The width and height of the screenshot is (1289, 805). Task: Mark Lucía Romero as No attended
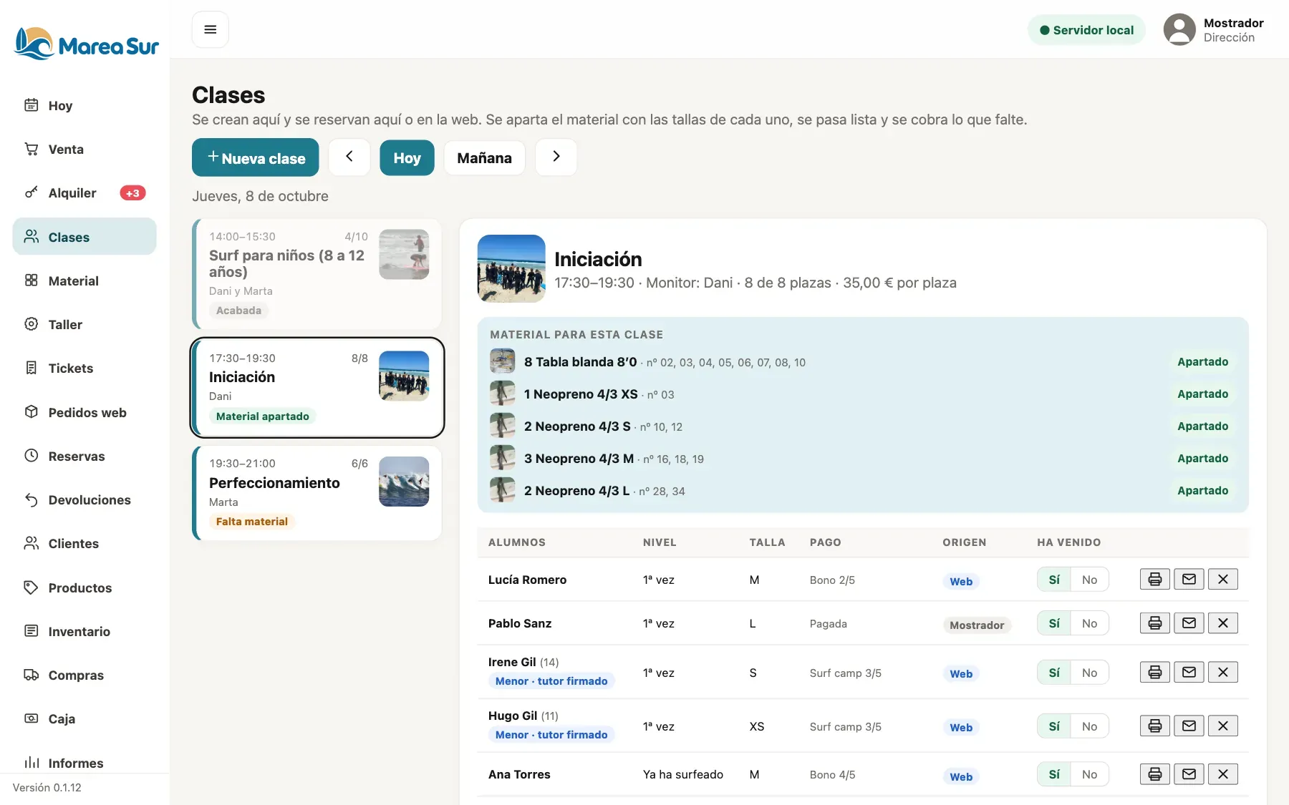click(1089, 580)
